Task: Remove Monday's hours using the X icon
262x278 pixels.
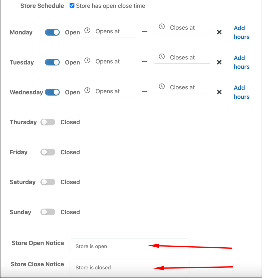Action: pyautogui.click(x=219, y=32)
